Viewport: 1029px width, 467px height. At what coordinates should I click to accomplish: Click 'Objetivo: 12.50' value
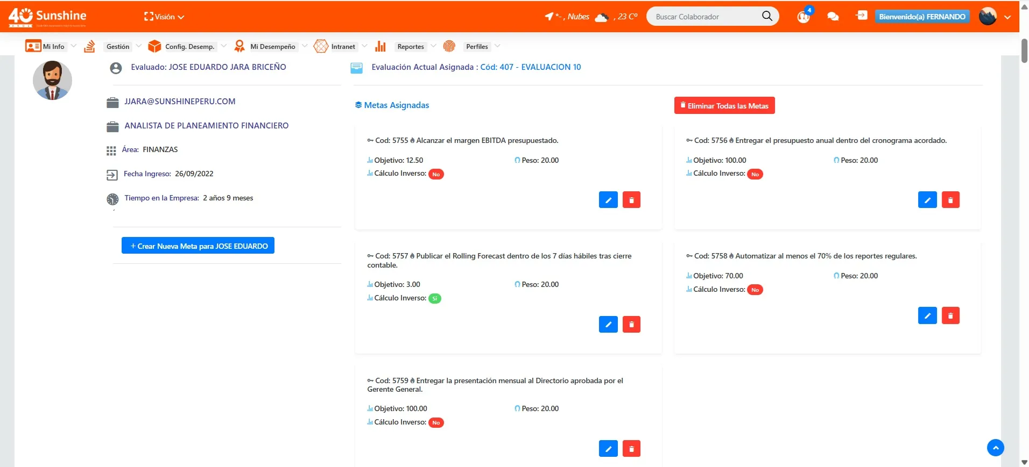398,160
